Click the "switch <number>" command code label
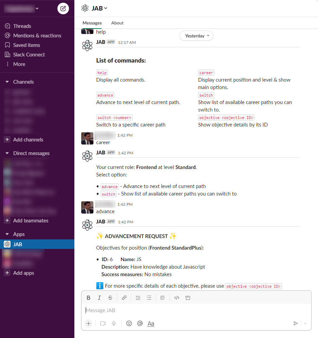This screenshot has height=338, width=318. [114, 118]
